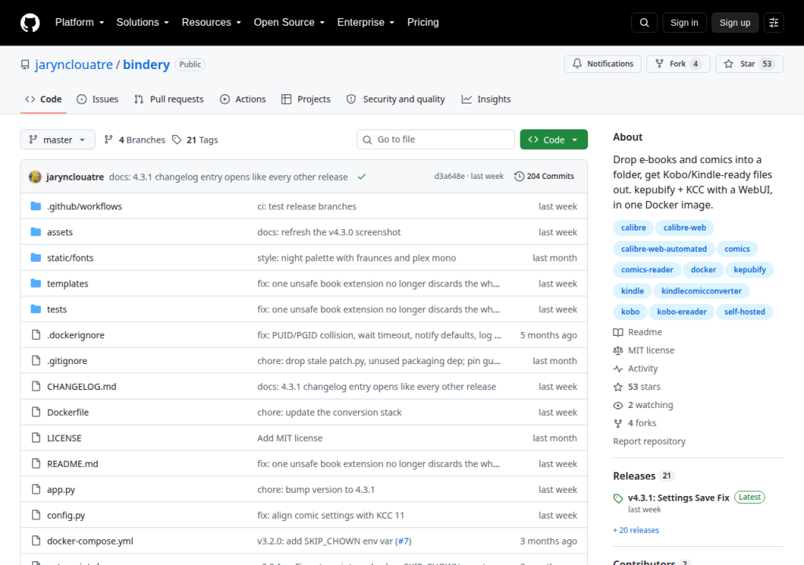Click the scale icon next to MIT license
Screen dimensions: 804x565
coord(618,350)
